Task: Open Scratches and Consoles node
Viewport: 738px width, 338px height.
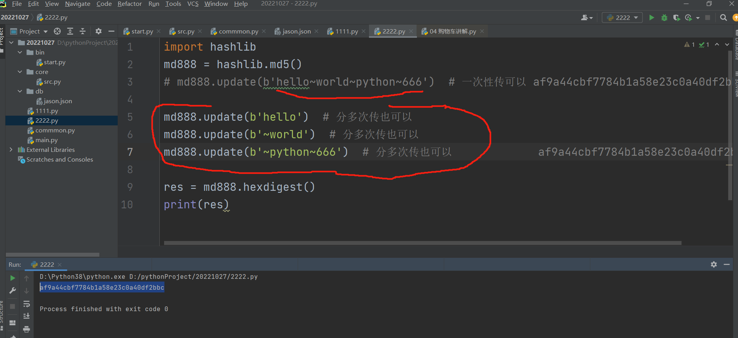Action: (60, 159)
